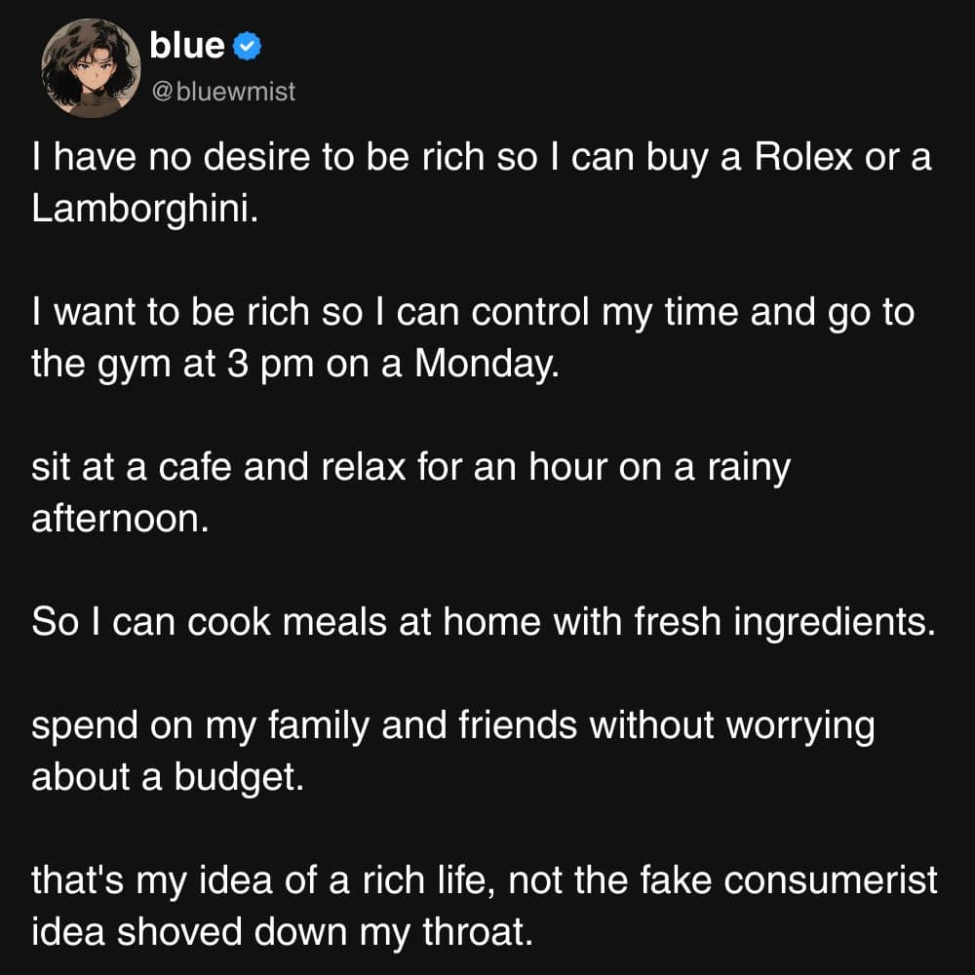This screenshot has width=975, height=975.
Task: Click the text "idea shoved down my throat."
Action: (283, 931)
